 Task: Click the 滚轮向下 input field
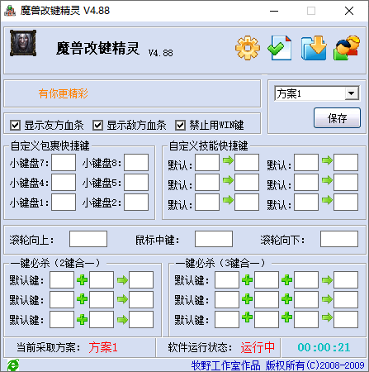click(x=339, y=239)
